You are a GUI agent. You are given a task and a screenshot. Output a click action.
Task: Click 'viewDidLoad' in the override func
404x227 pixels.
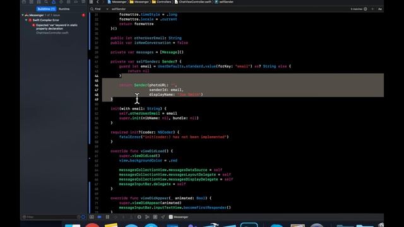pyautogui.click(x=152, y=151)
